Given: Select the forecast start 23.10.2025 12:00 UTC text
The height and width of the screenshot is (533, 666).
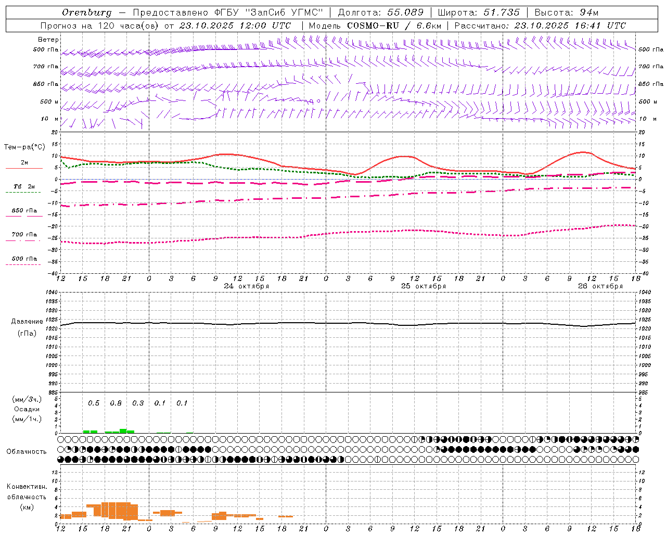Looking at the screenshot, I should point(235,26).
